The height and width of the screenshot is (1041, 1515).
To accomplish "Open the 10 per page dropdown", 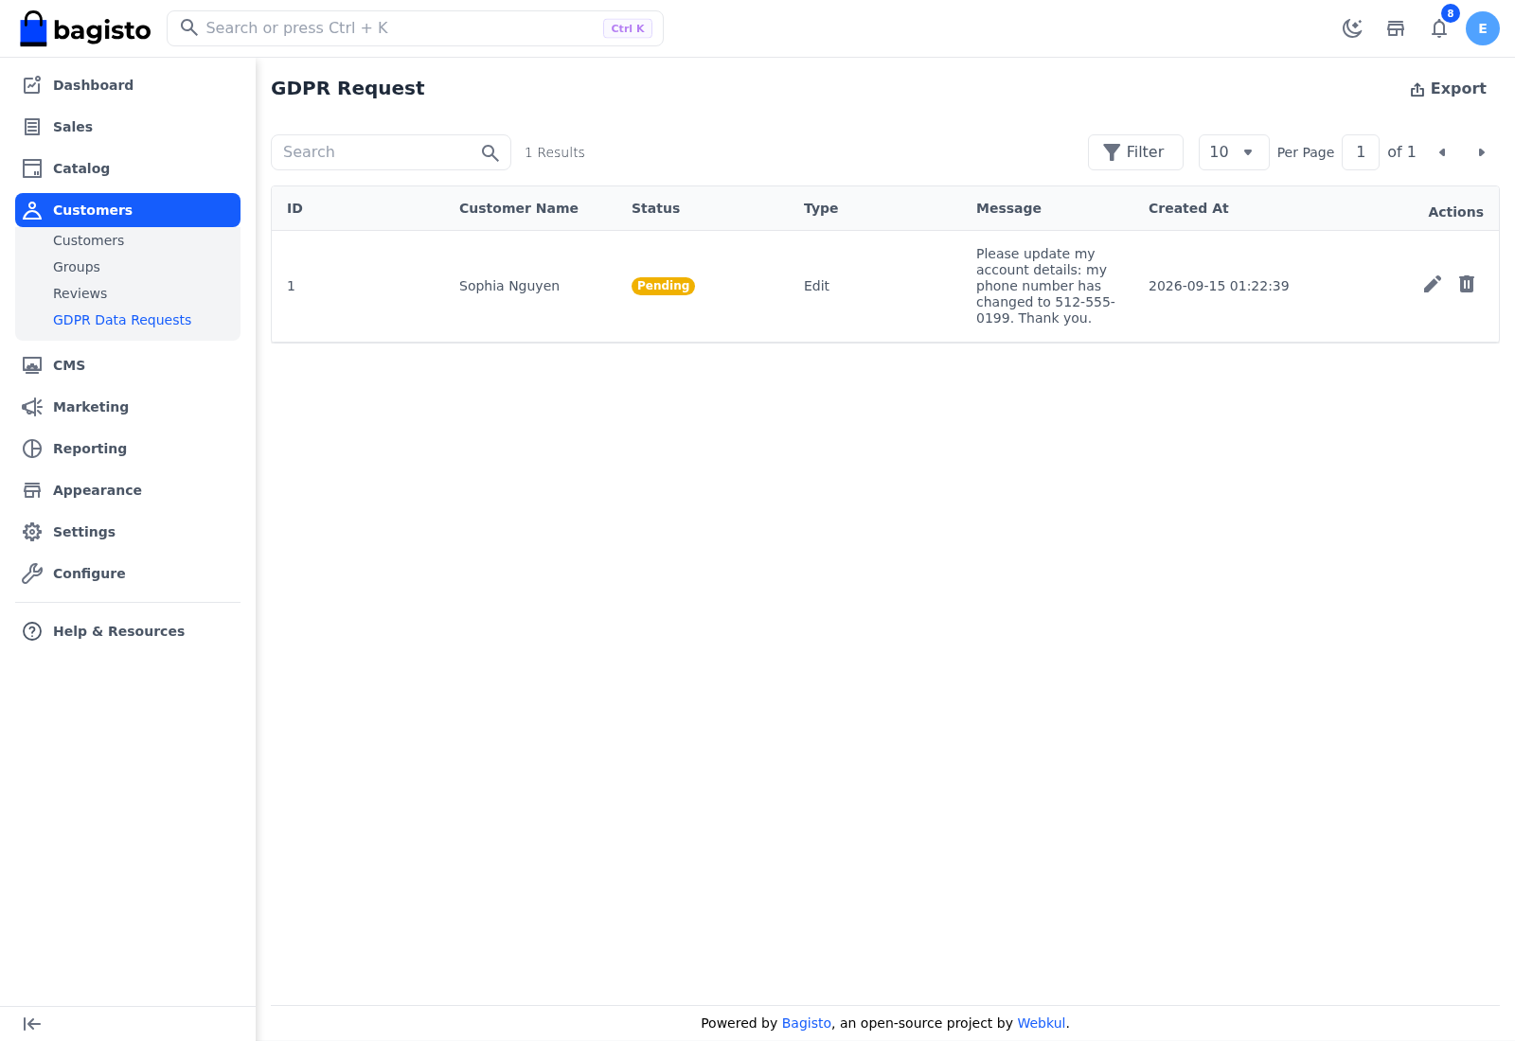I will tap(1234, 152).
